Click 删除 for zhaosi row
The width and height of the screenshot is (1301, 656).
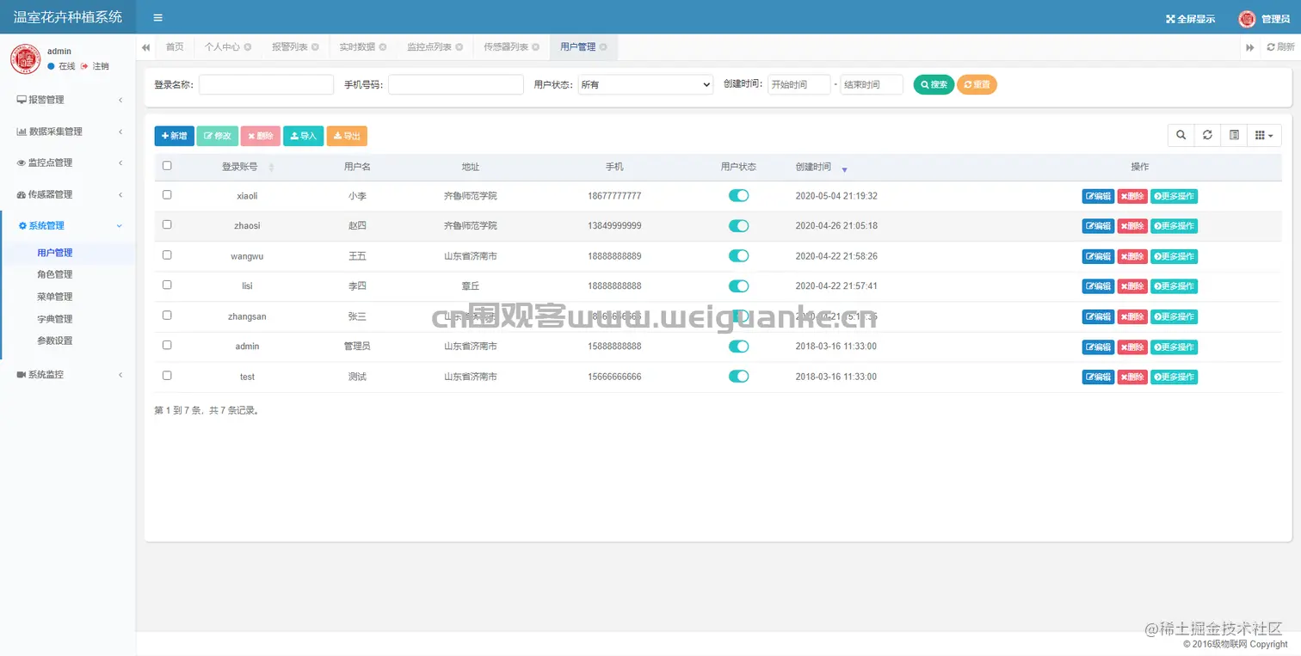click(x=1132, y=226)
